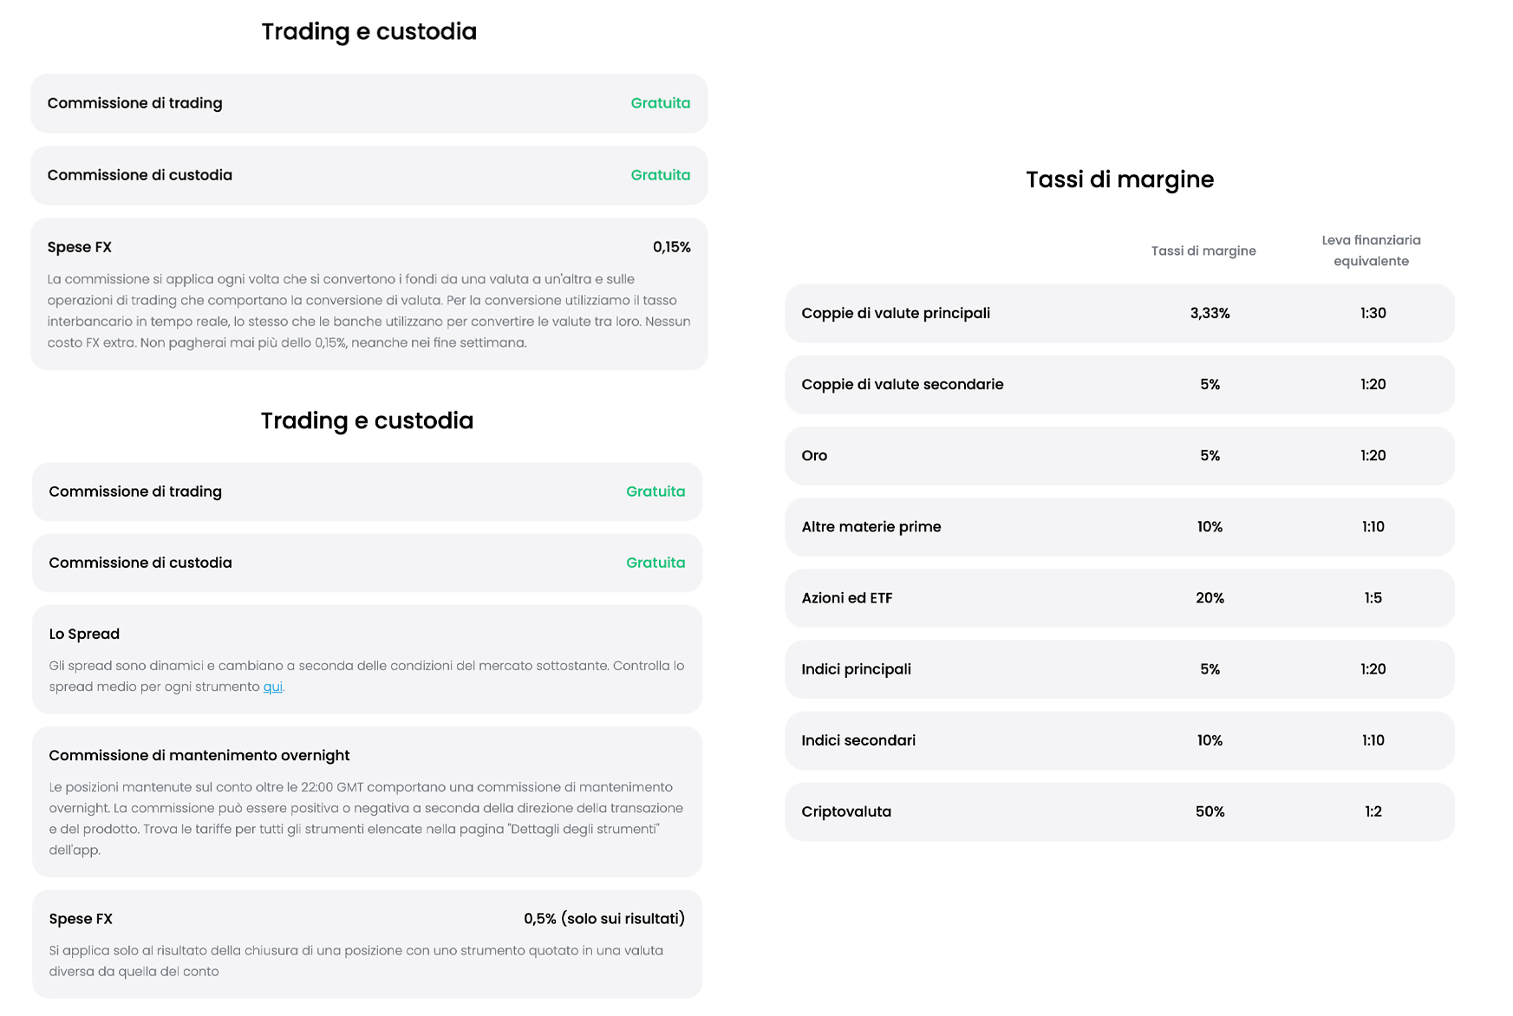The width and height of the screenshot is (1513, 1016).
Task: Select the Criptovaluta row label
Action: [845, 811]
